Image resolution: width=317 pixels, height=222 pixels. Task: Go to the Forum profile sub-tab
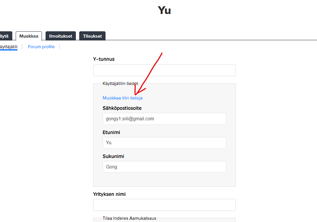click(x=41, y=47)
